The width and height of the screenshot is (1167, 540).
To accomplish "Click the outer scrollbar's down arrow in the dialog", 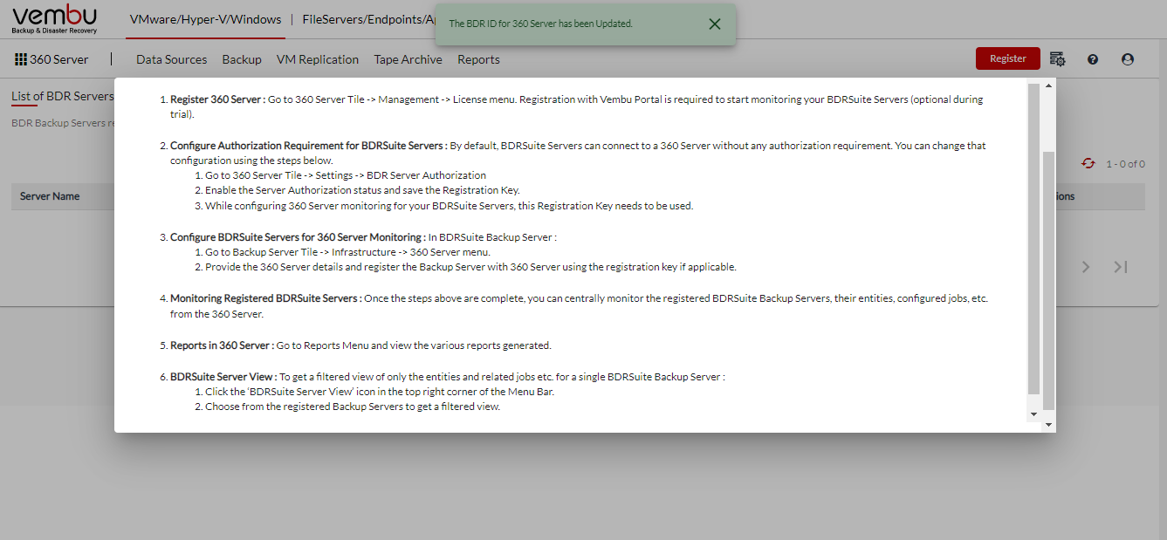I will [1049, 425].
